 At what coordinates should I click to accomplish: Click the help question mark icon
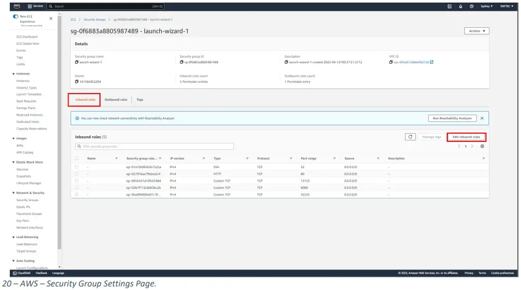[472, 6]
